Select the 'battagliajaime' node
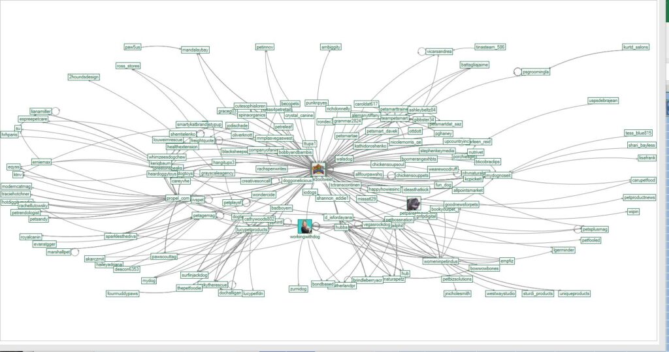669x352 pixels. tap(474, 65)
